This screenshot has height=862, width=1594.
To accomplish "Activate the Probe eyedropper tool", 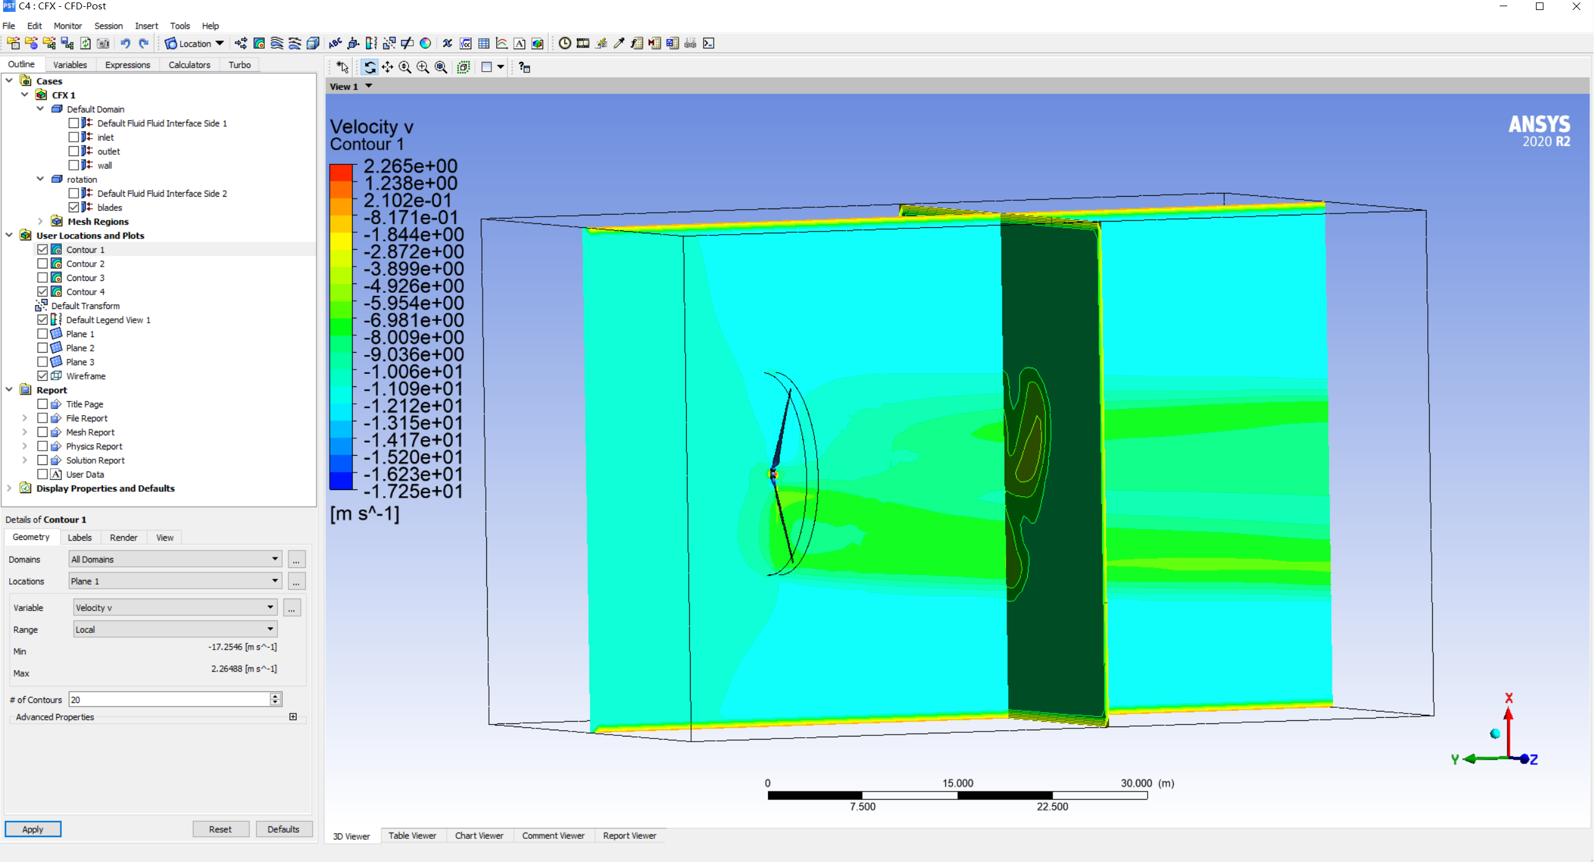I will pos(619,43).
